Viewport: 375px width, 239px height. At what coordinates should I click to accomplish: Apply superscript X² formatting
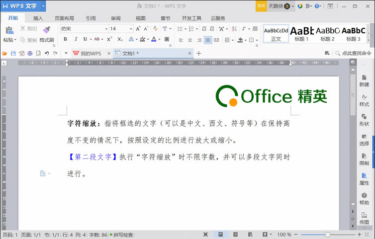click(109, 39)
